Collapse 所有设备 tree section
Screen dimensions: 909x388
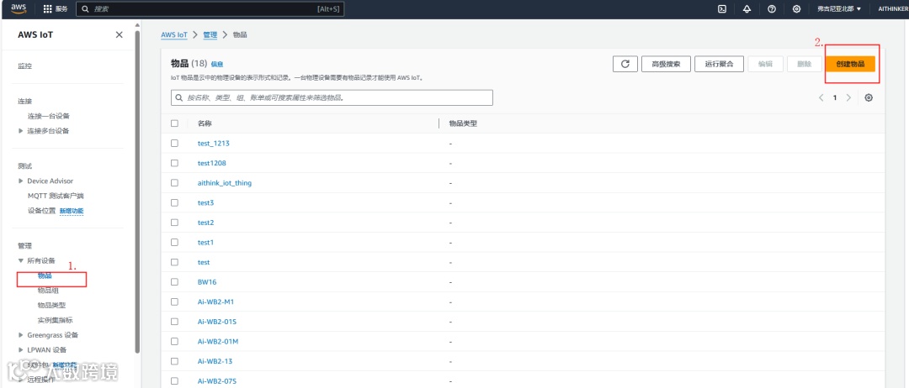point(21,261)
